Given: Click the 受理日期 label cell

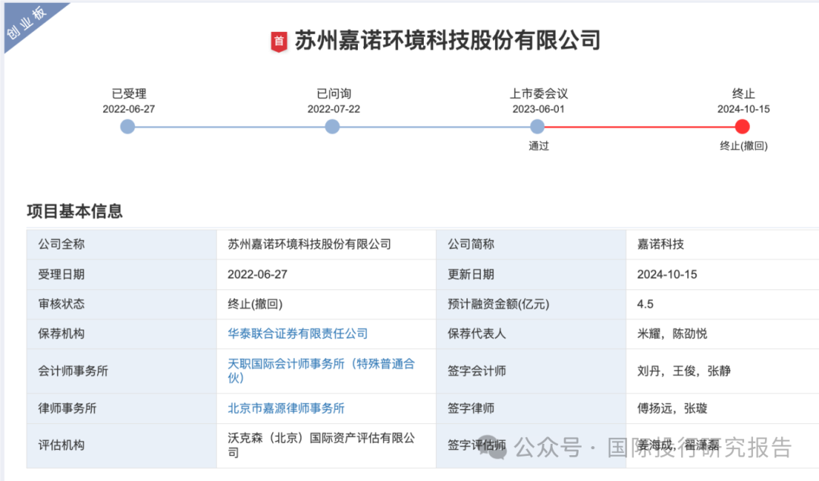Looking at the screenshot, I should coord(121,275).
